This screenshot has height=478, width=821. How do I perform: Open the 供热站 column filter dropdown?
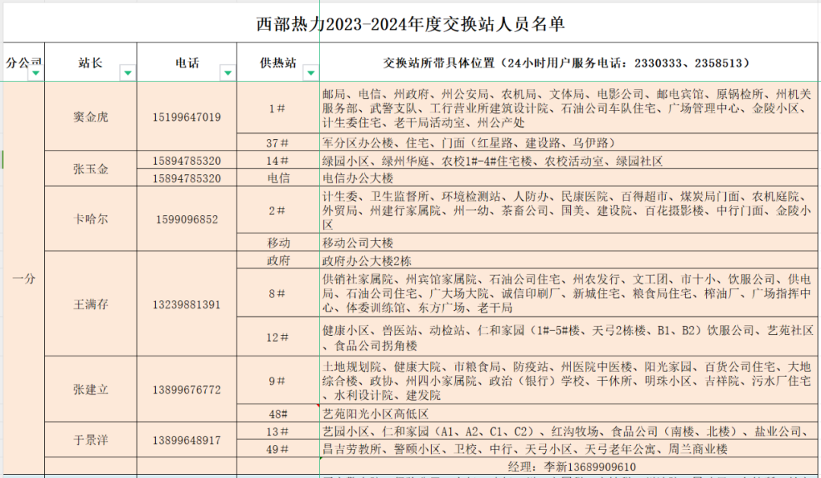310,73
